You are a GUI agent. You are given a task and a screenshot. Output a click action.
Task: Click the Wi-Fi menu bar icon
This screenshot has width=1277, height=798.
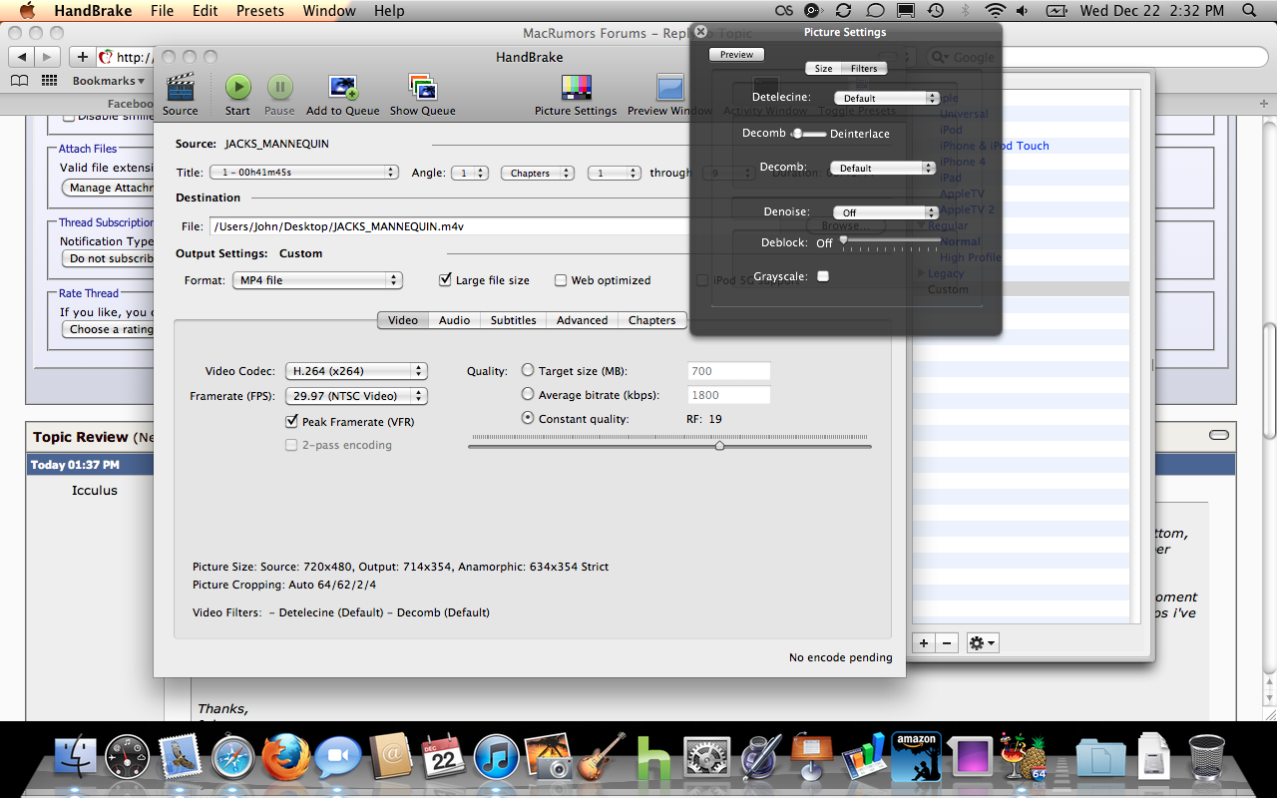pyautogui.click(x=995, y=11)
